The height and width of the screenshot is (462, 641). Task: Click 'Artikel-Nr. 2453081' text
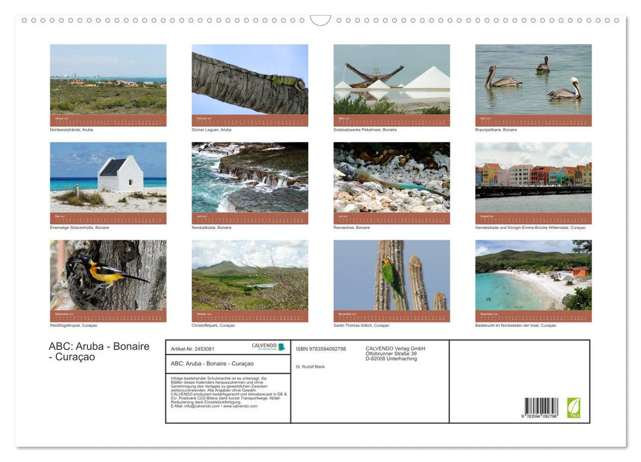pyautogui.click(x=193, y=348)
